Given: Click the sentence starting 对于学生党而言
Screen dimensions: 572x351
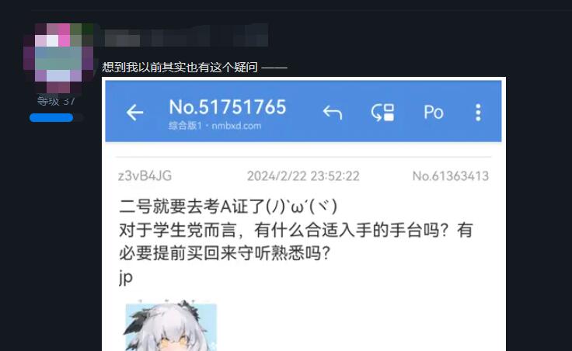Looking at the screenshot, I should click(x=296, y=231).
